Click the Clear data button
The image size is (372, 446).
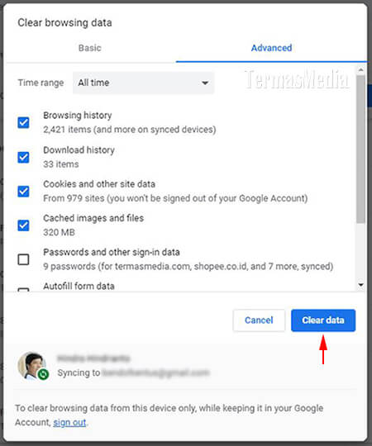pos(323,320)
